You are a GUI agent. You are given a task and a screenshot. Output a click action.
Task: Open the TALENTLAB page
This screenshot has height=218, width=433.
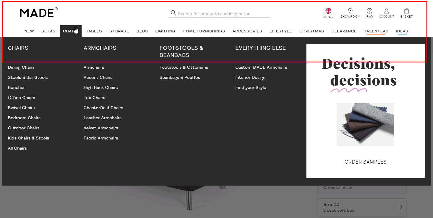pyautogui.click(x=376, y=31)
